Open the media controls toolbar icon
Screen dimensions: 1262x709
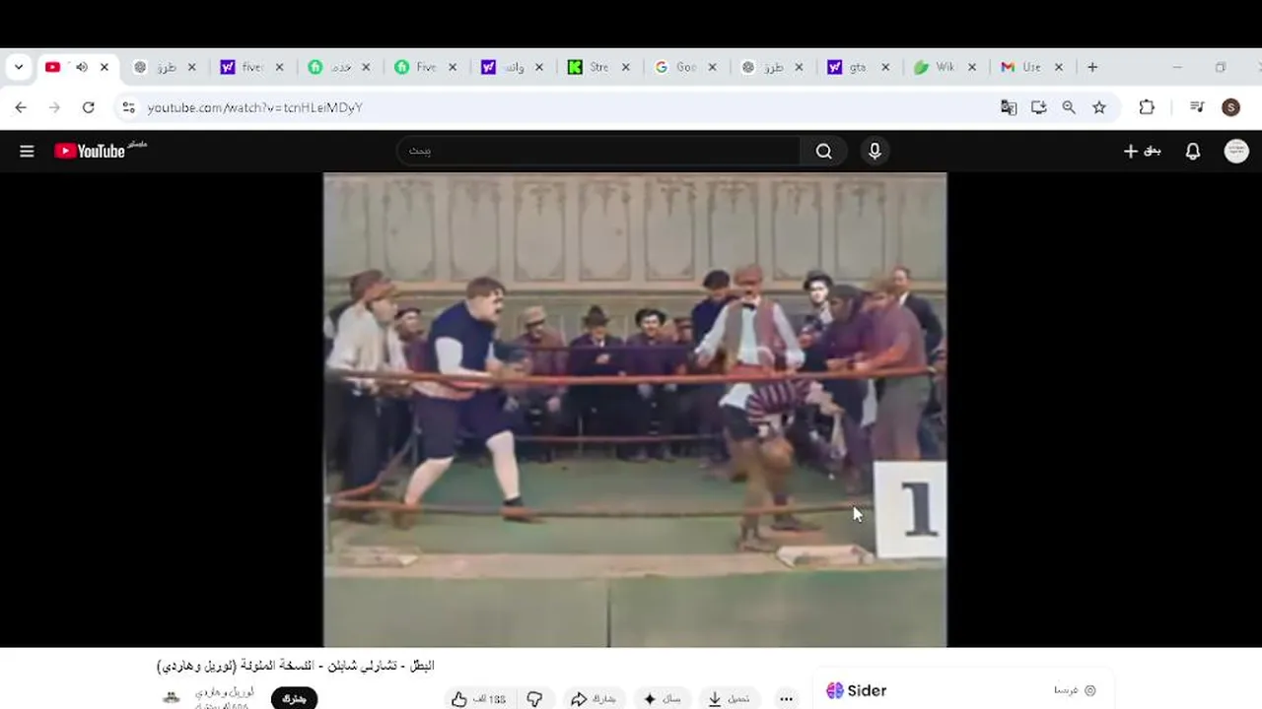coord(1197,107)
